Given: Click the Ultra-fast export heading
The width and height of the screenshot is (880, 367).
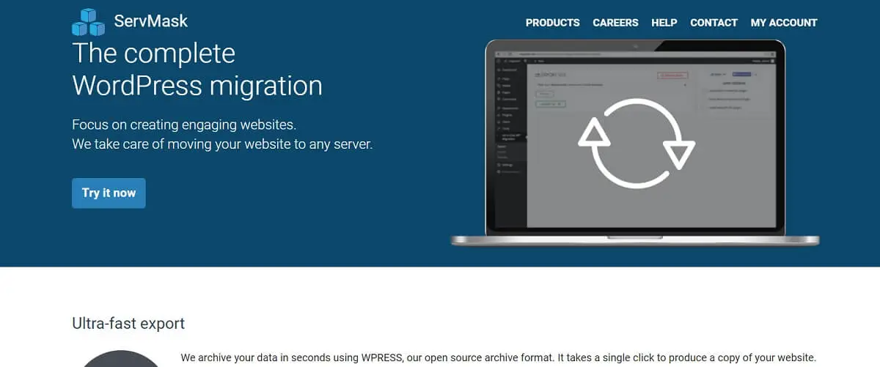Looking at the screenshot, I should pos(128,323).
